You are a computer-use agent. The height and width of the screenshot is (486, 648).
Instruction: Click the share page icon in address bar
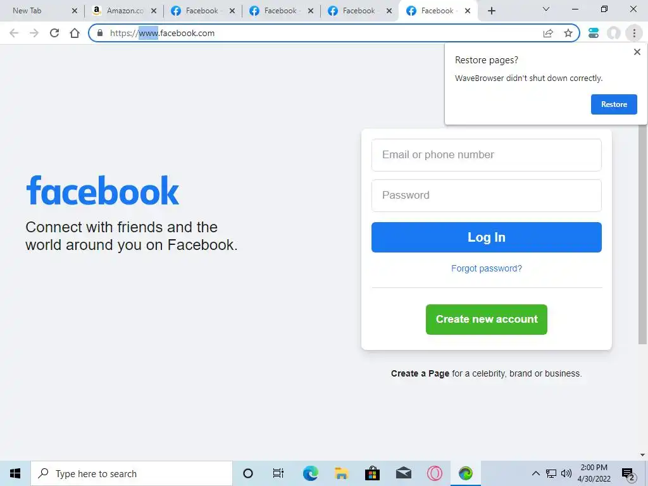point(548,33)
